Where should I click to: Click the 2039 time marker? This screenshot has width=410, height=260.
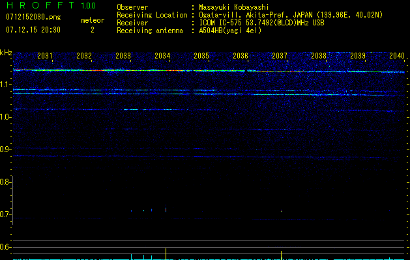[358, 56]
